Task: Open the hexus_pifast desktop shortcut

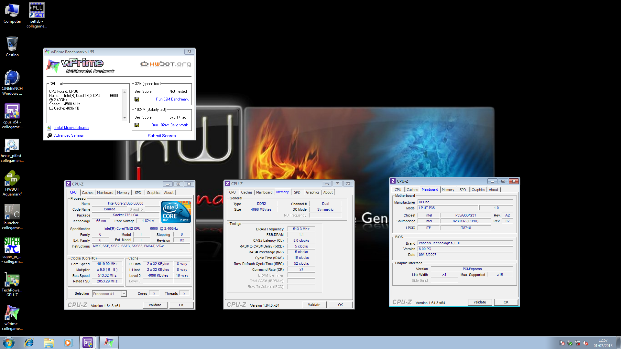Action: 12,150
